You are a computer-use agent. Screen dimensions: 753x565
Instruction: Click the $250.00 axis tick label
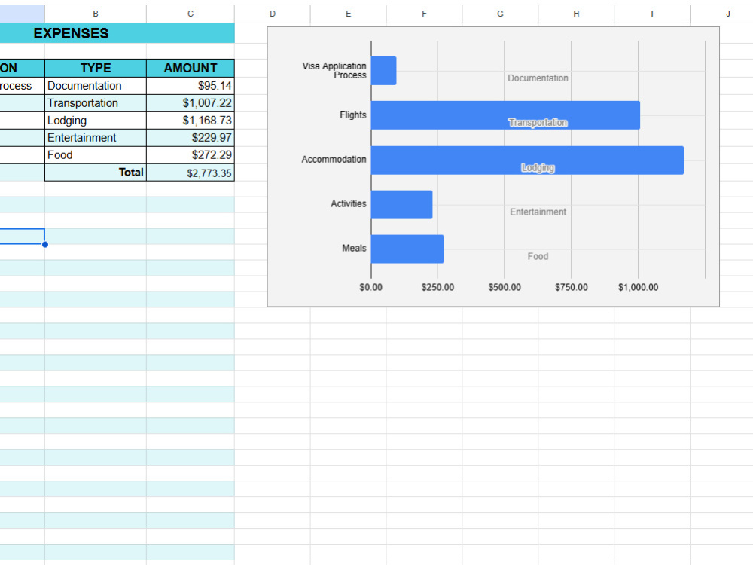[437, 287]
